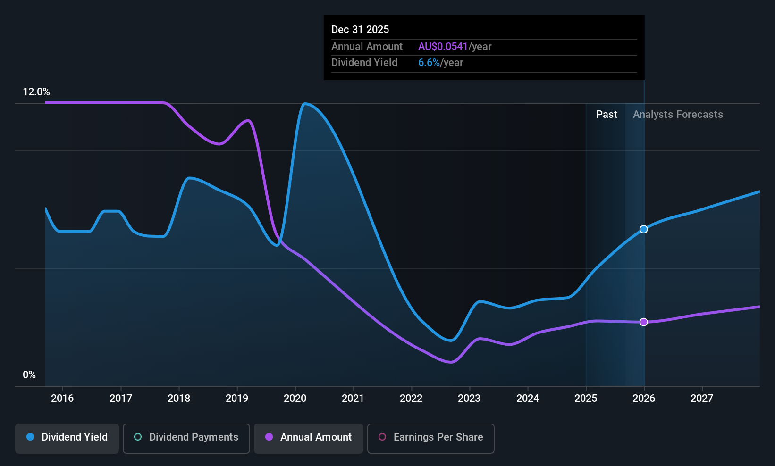Click the 2027 x-axis label
This screenshot has height=466, width=775.
pyautogui.click(x=702, y=399)
